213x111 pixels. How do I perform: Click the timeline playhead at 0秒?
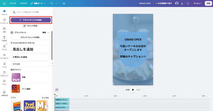point(55,95)
